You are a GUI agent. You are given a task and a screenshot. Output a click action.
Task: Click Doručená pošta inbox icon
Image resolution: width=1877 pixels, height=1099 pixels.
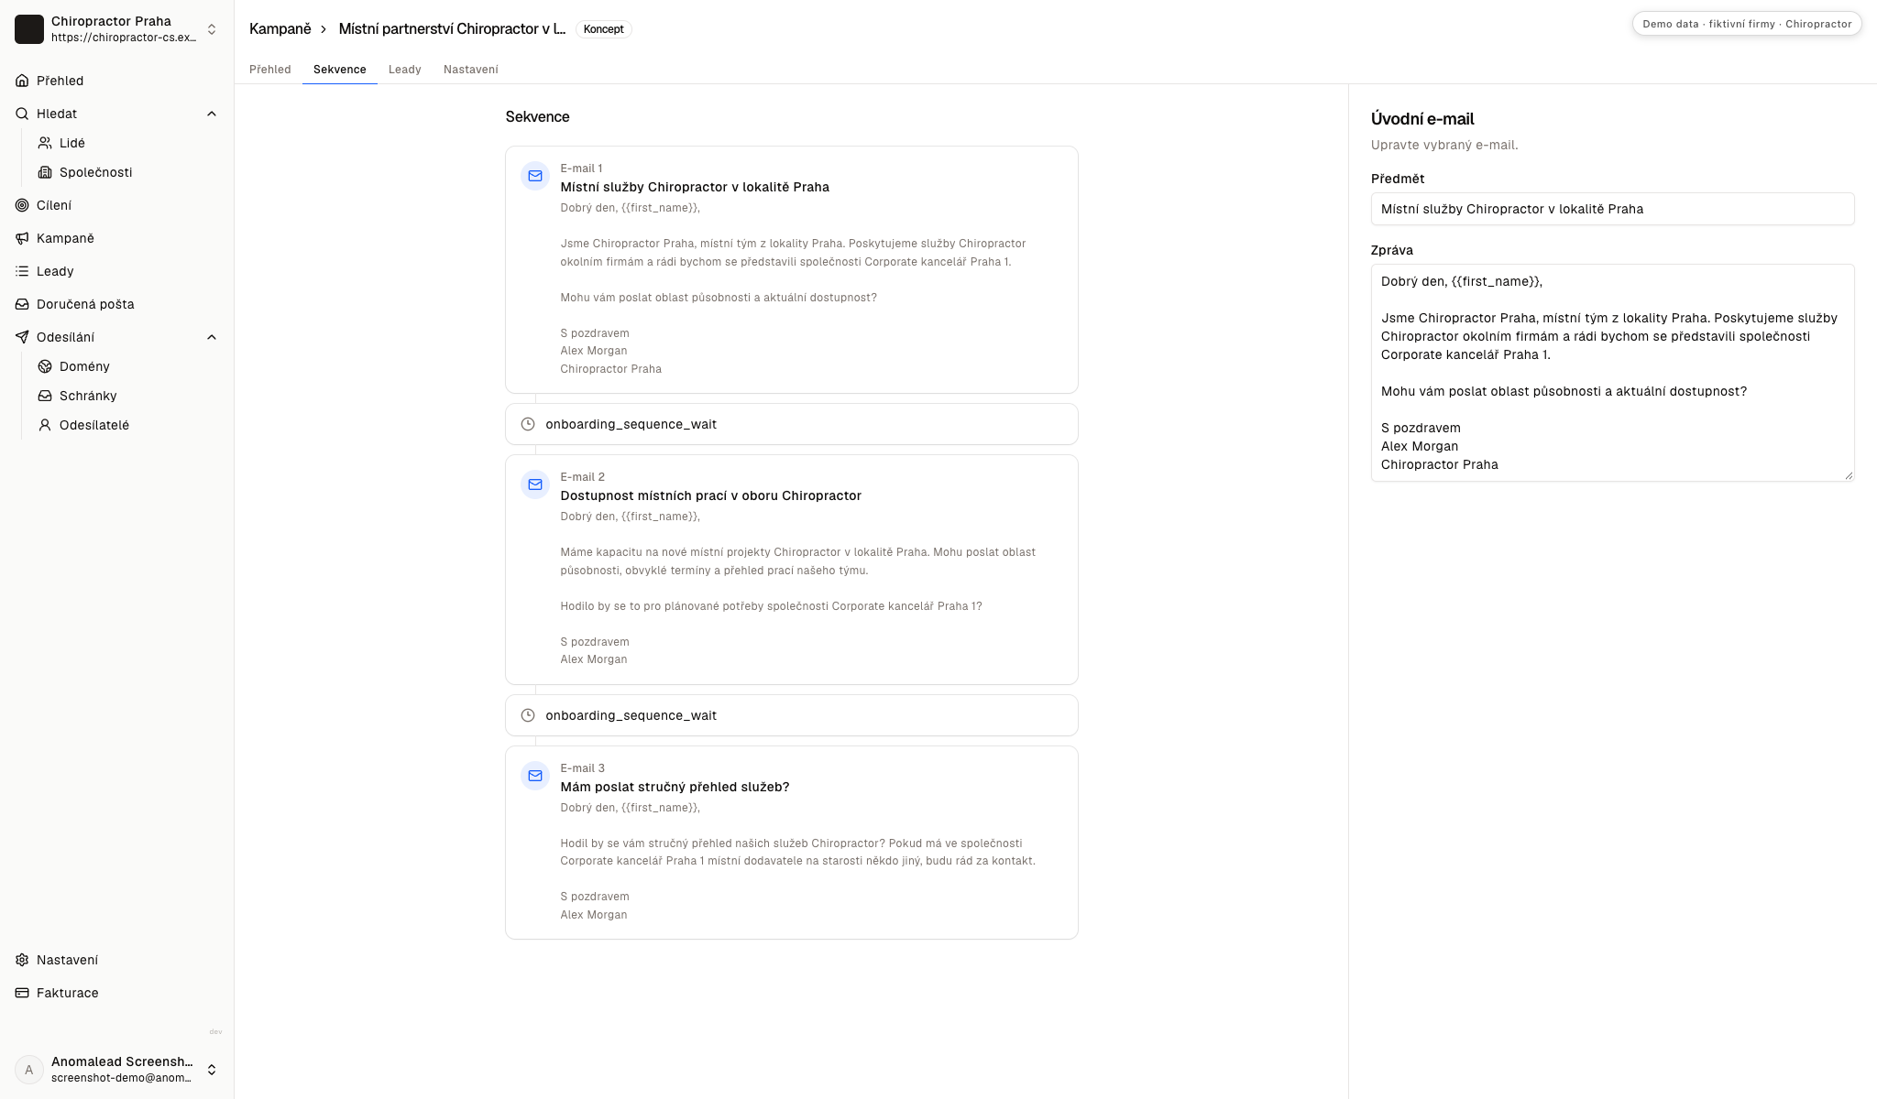(22, 304)
